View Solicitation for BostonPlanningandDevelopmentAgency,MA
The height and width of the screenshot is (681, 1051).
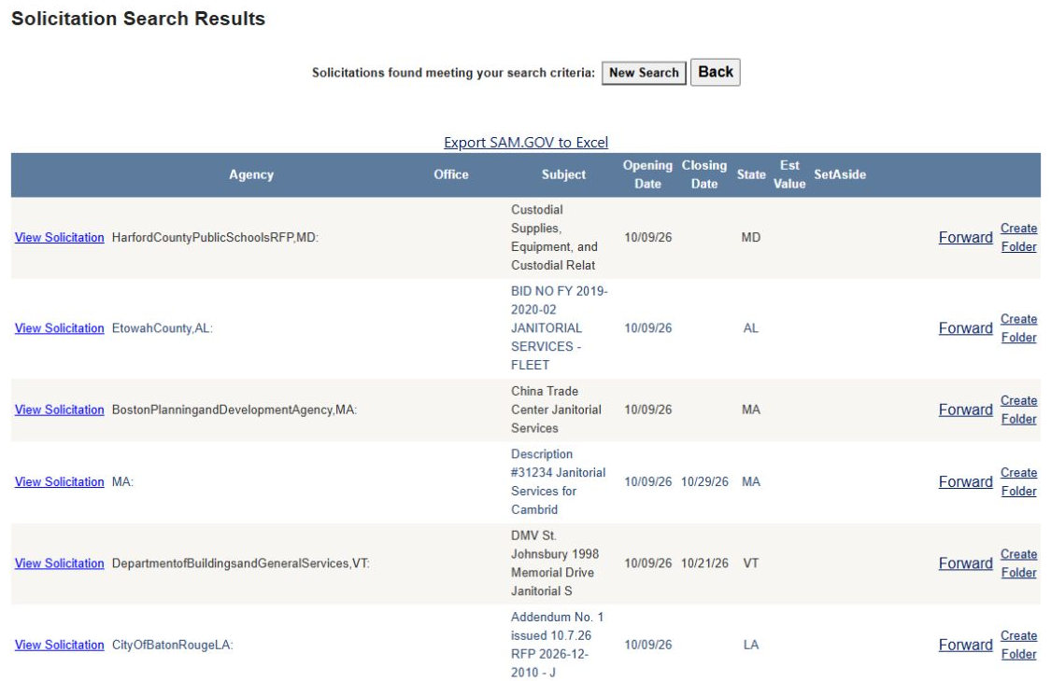tap(60, 410)
